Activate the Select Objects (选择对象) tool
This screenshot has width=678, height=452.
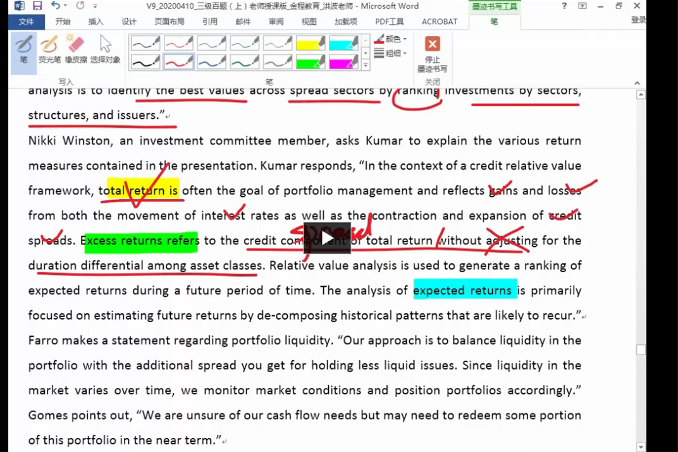pyautogui.click(x=105, y=50)
